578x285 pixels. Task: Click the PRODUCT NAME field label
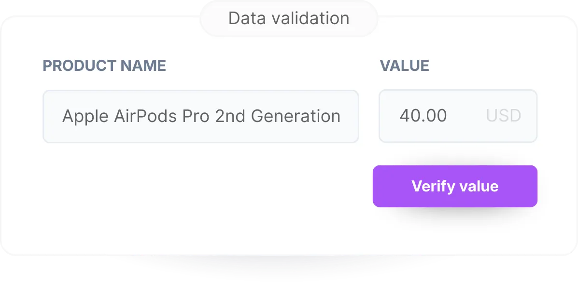click(104, 66)
